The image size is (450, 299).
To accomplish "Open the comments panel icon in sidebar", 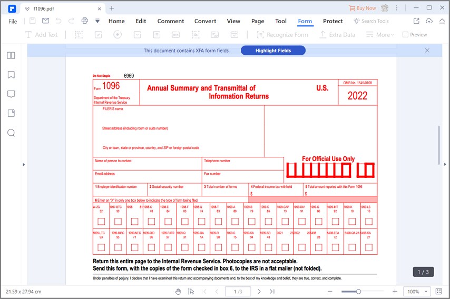I will click(x=11, y=94).
